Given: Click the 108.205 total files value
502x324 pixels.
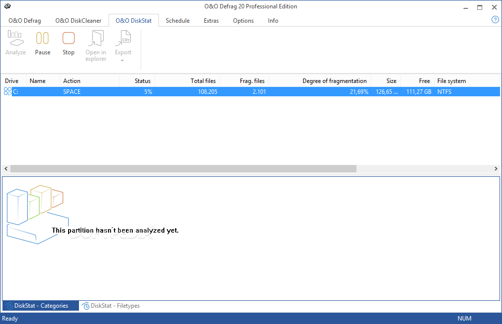Looking at the screenshot, I should point(207,92).
